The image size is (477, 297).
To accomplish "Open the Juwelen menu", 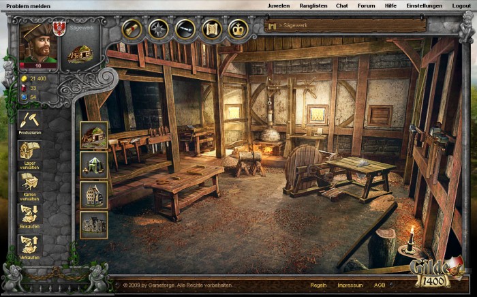I will point(278,5).
